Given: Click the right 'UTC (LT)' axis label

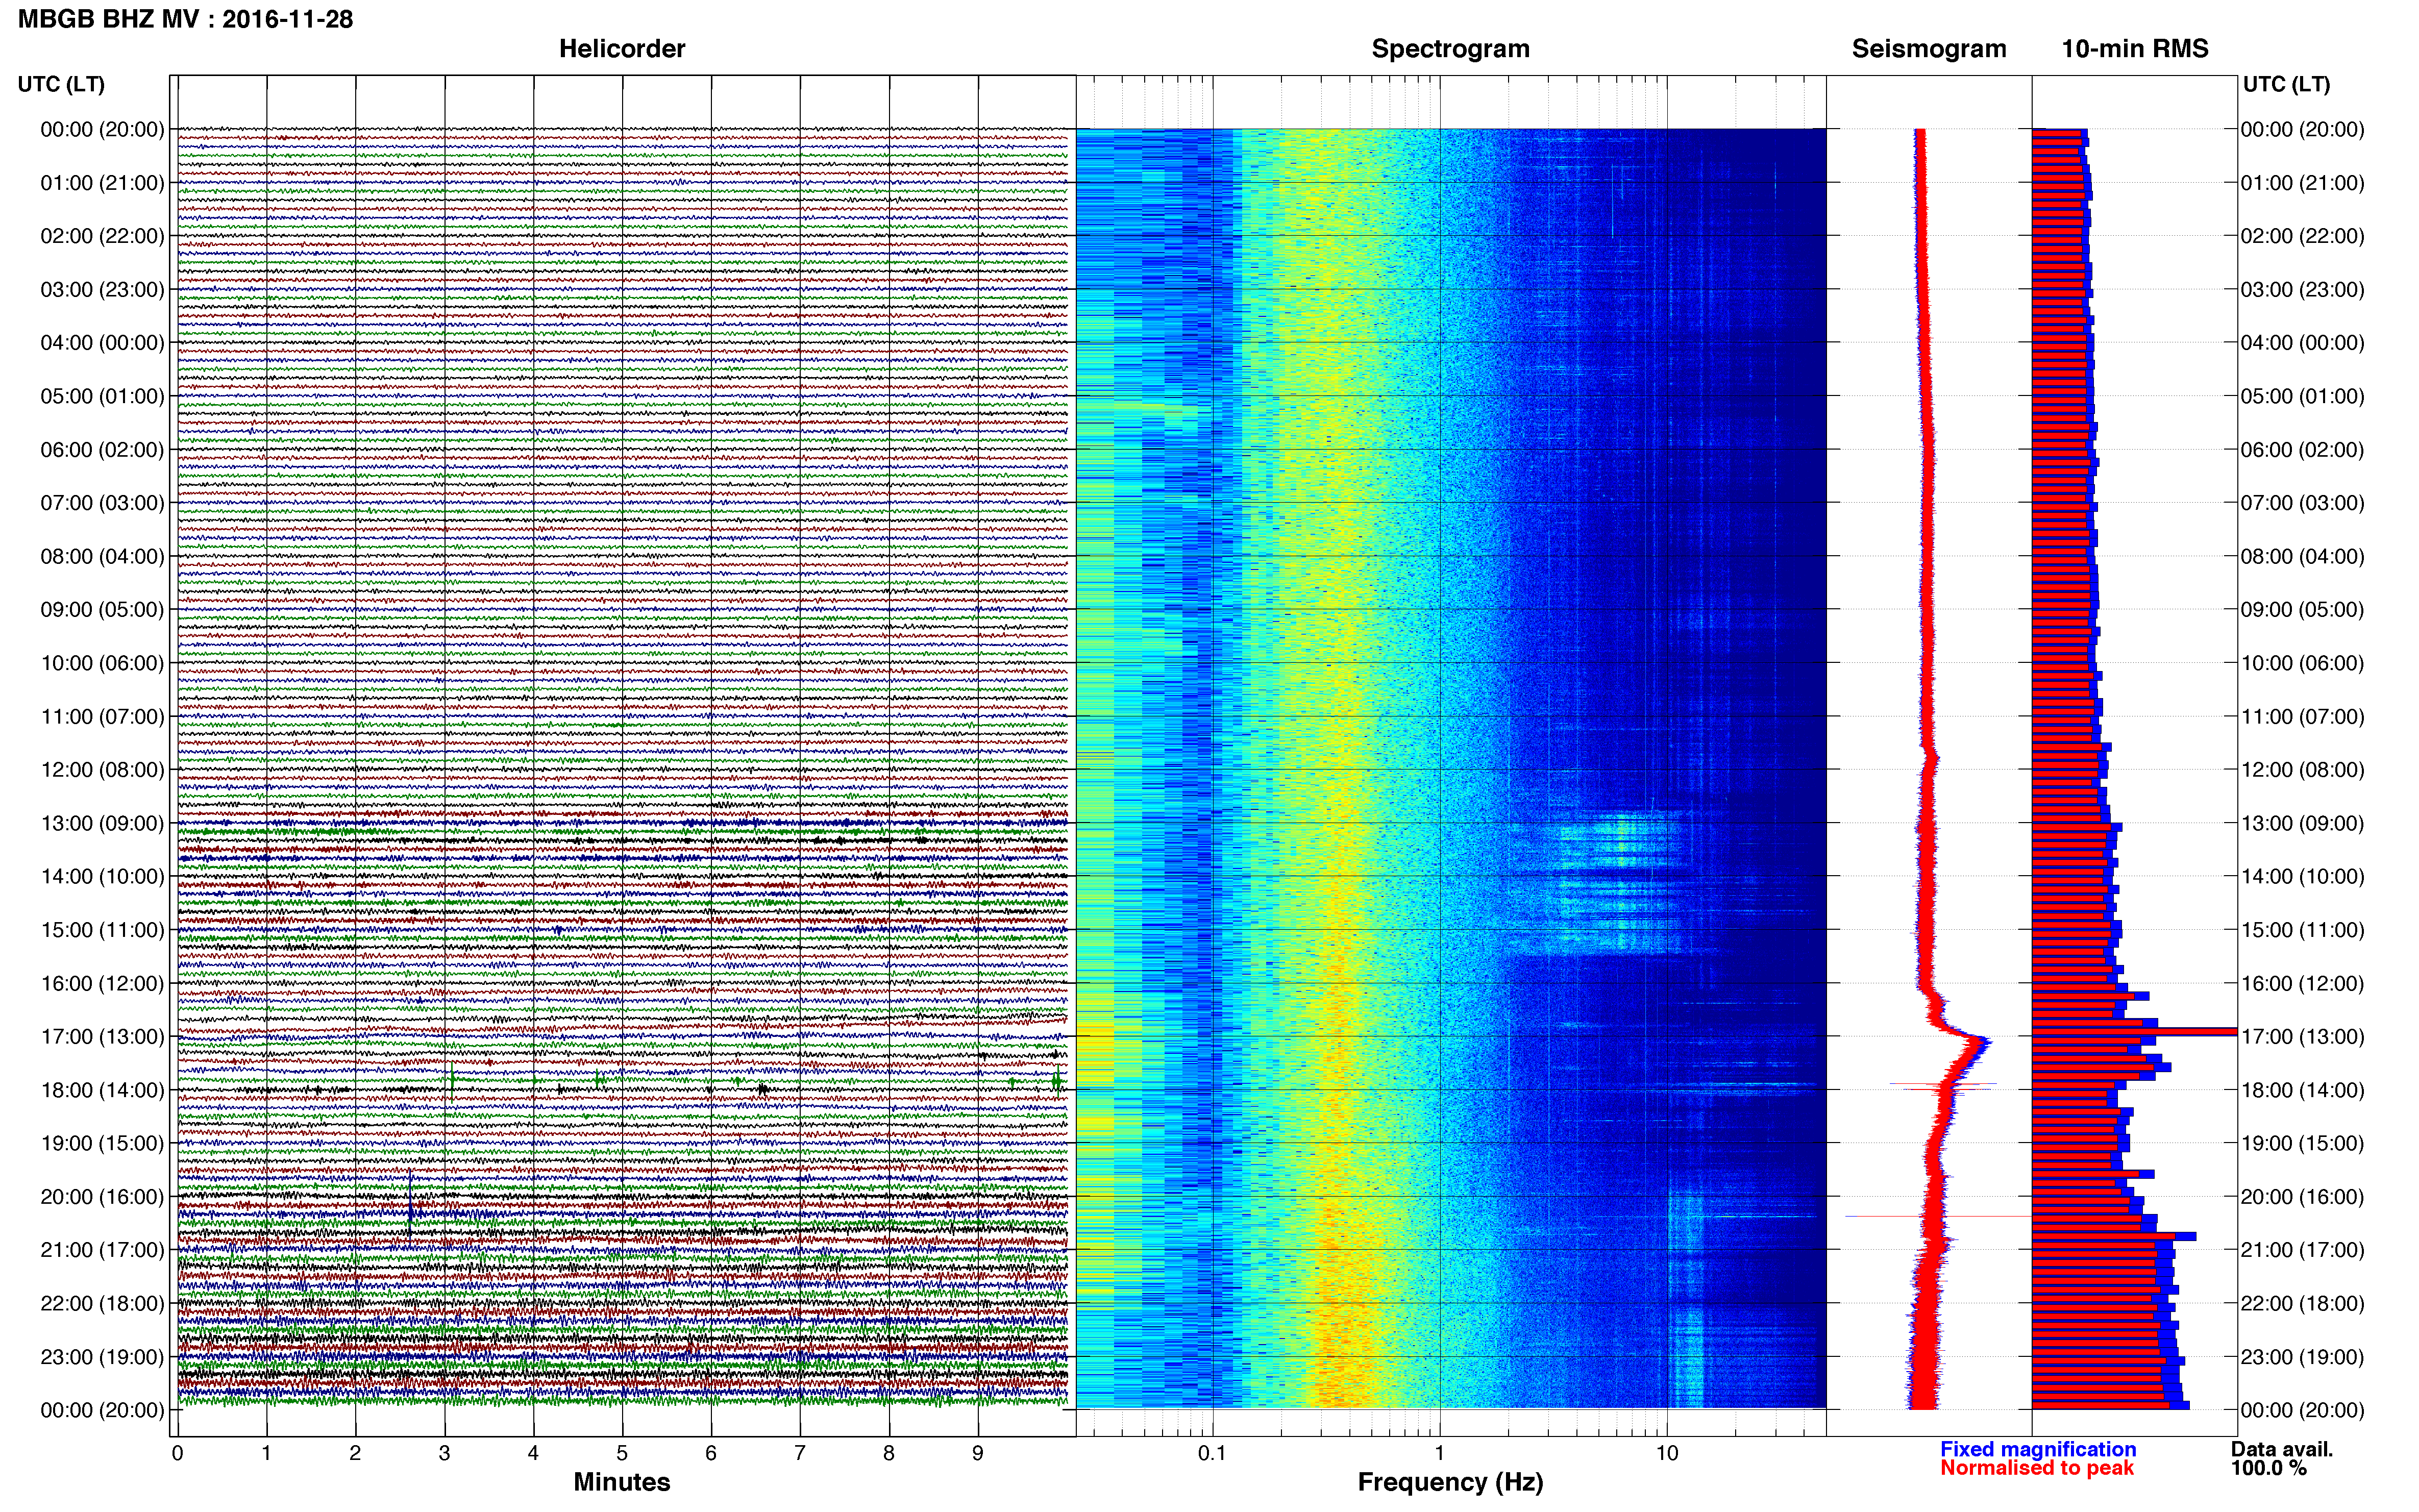Looking at the screenshot, I should [x=2286, y=84].
